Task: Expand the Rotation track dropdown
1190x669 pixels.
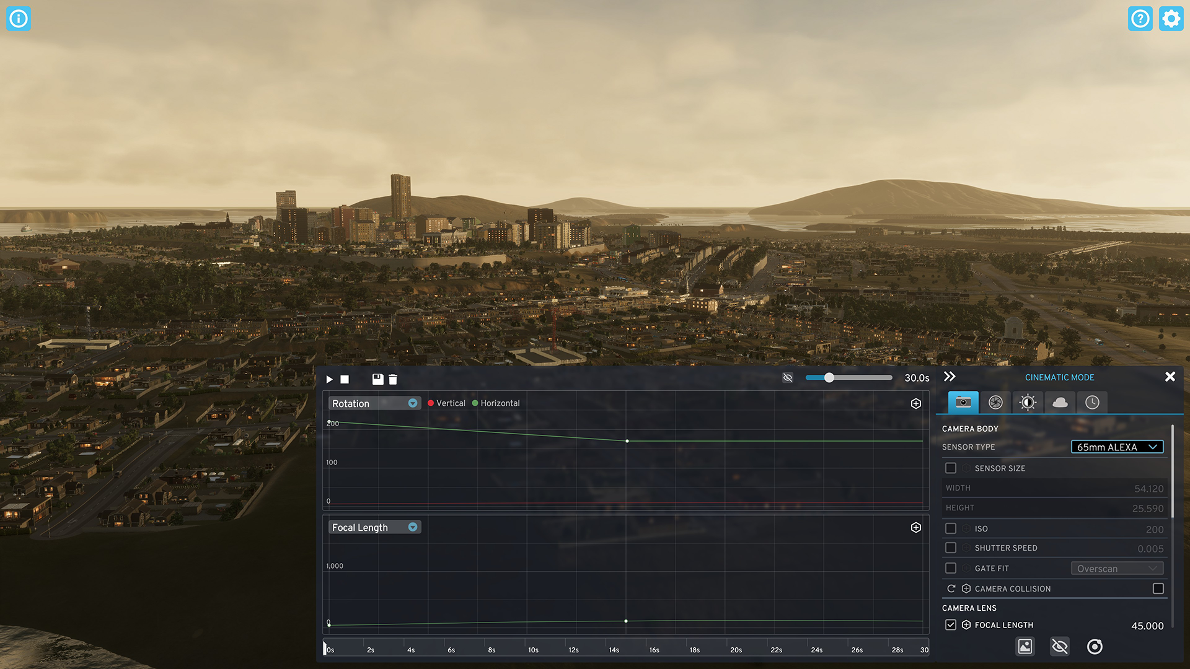Action: pos(412,403)
